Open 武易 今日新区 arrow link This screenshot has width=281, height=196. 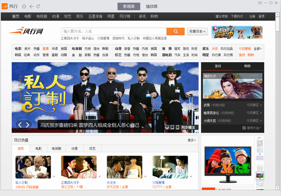(x=254, y=105)
